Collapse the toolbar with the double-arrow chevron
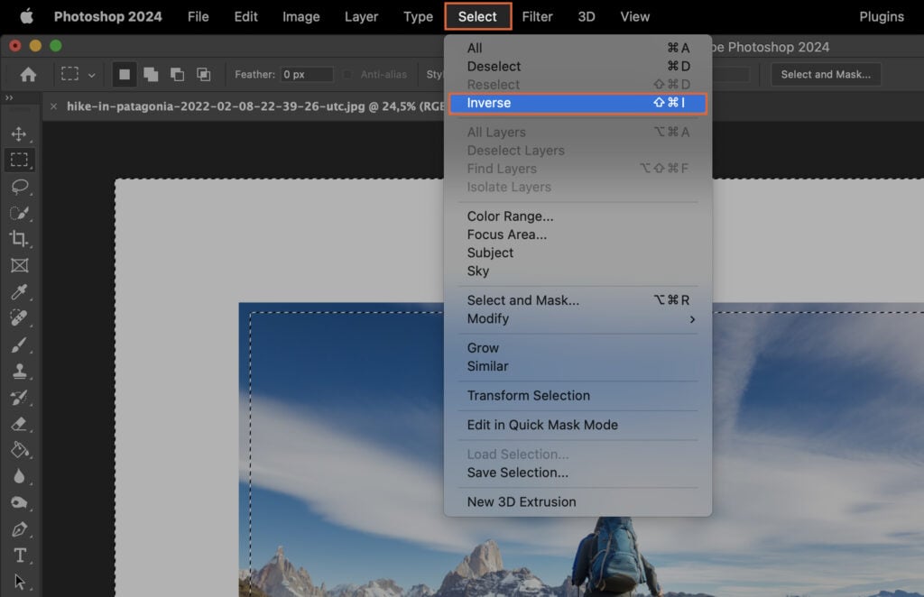 pyautogui.click(x=9, y=99)
